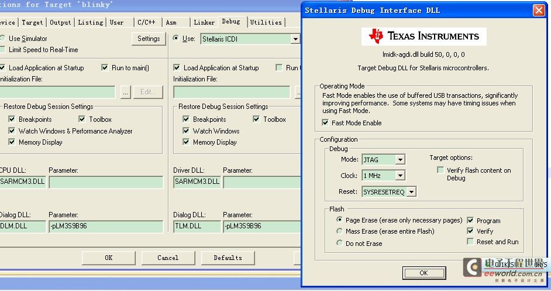The height and width of the screenshot is (291, 551).
Task: Open the Debug Mode JTAG dropdown
Action: [x=400, y=160]
